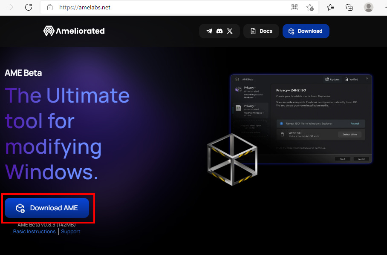Open the Support link
The height and width of the screenshot is (255, 387).
point(71,232)
